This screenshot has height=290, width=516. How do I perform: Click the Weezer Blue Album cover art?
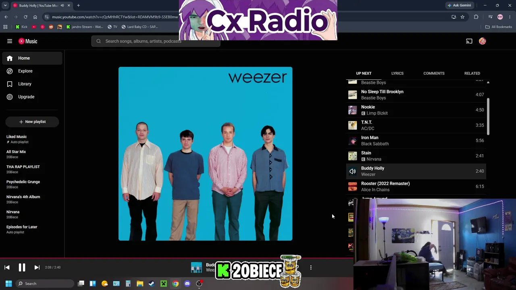coord(205,154)
